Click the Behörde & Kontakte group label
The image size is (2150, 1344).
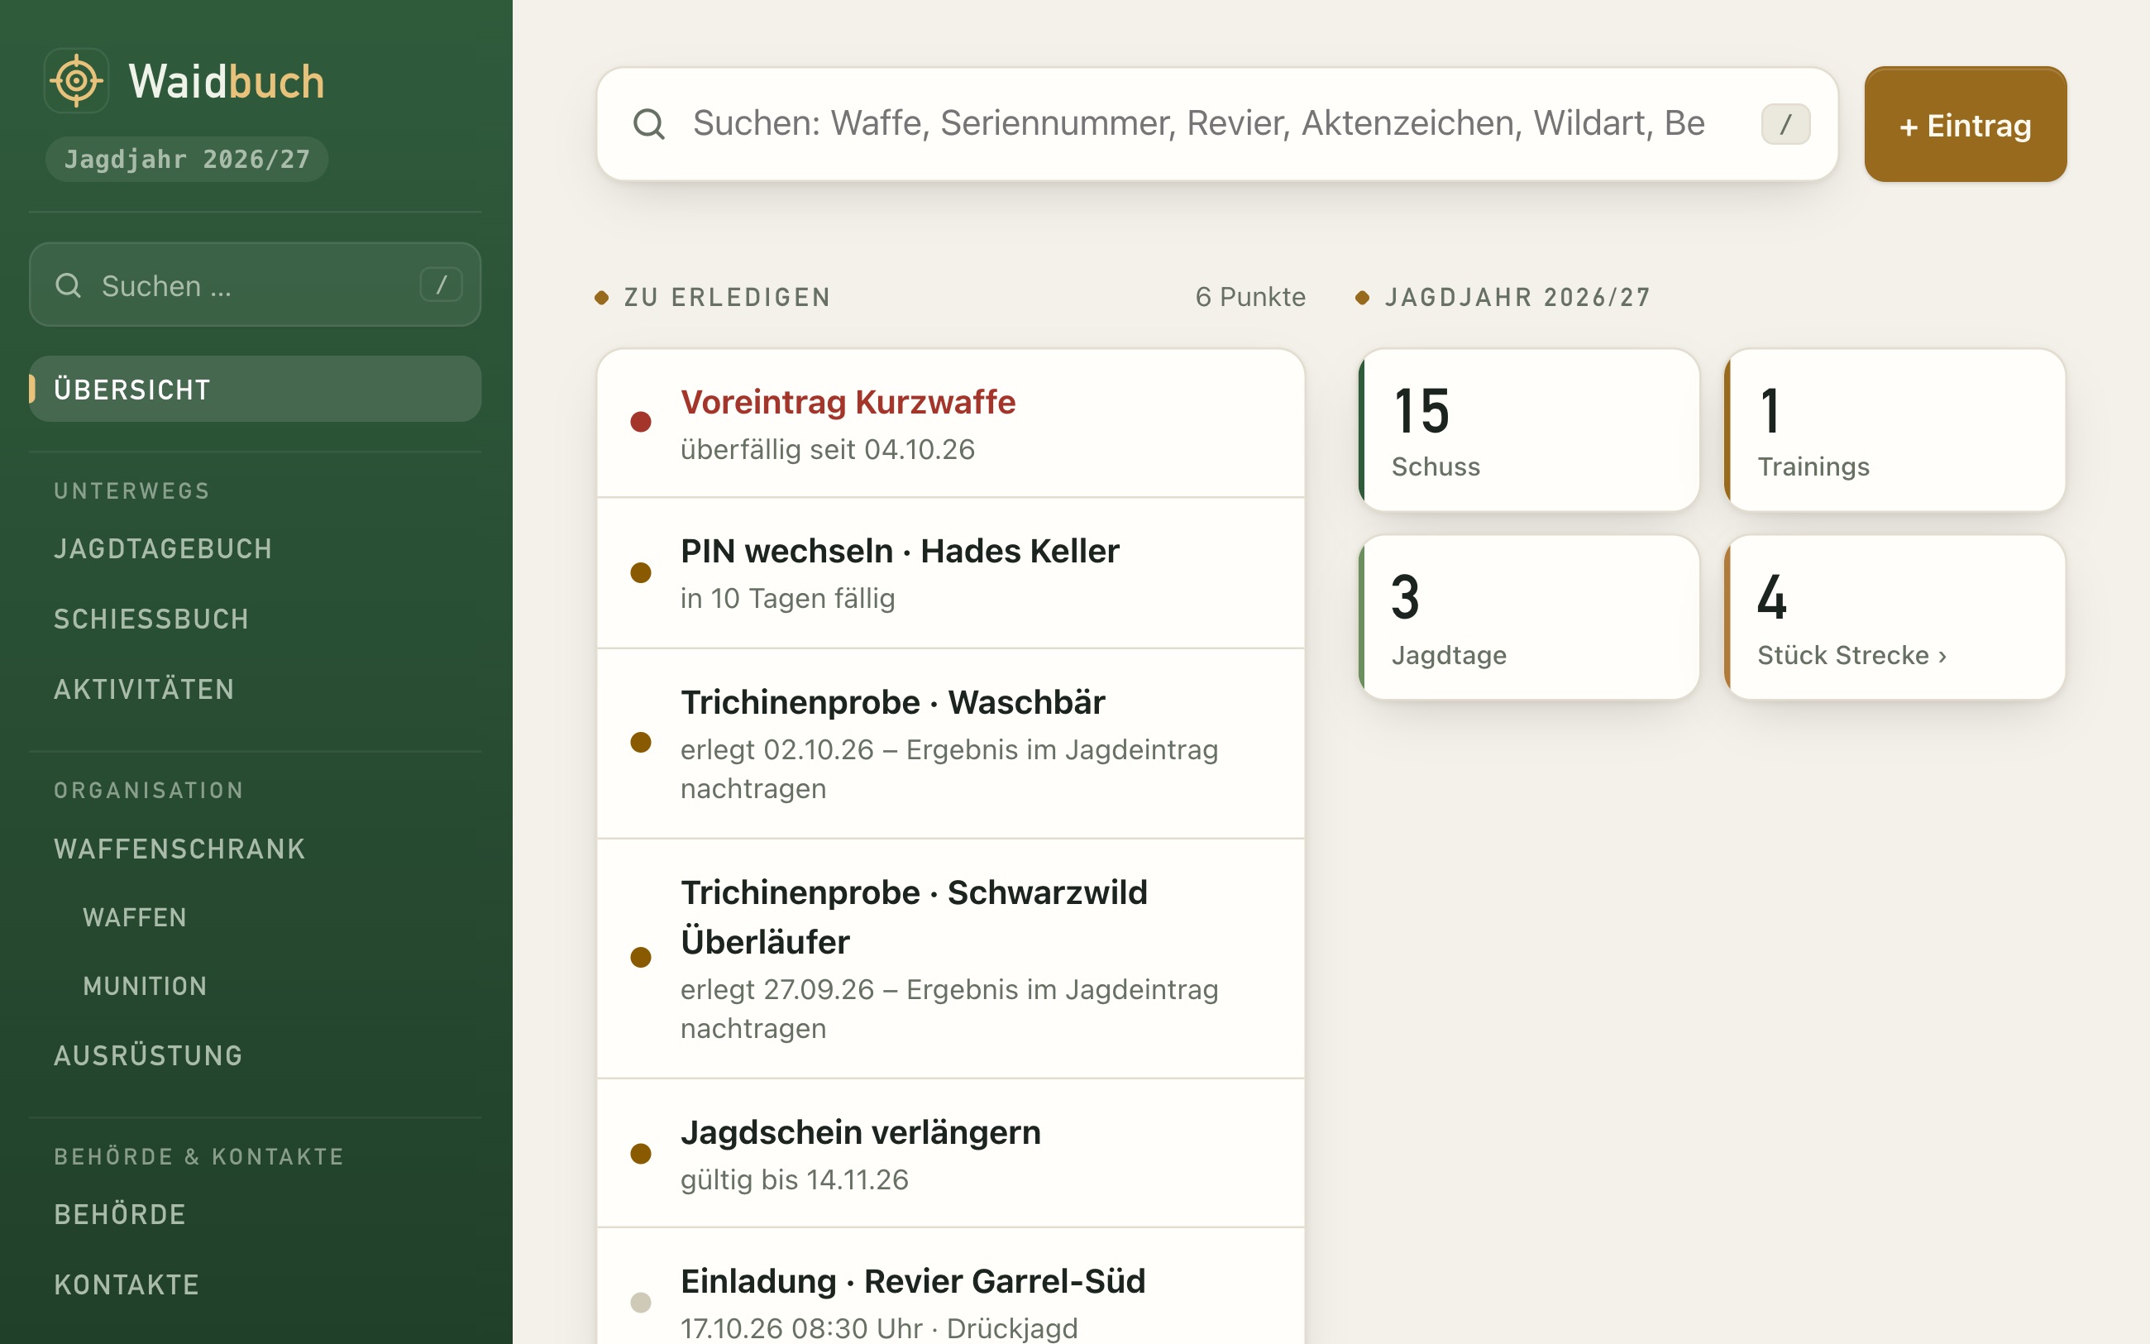click(199, 1156)
